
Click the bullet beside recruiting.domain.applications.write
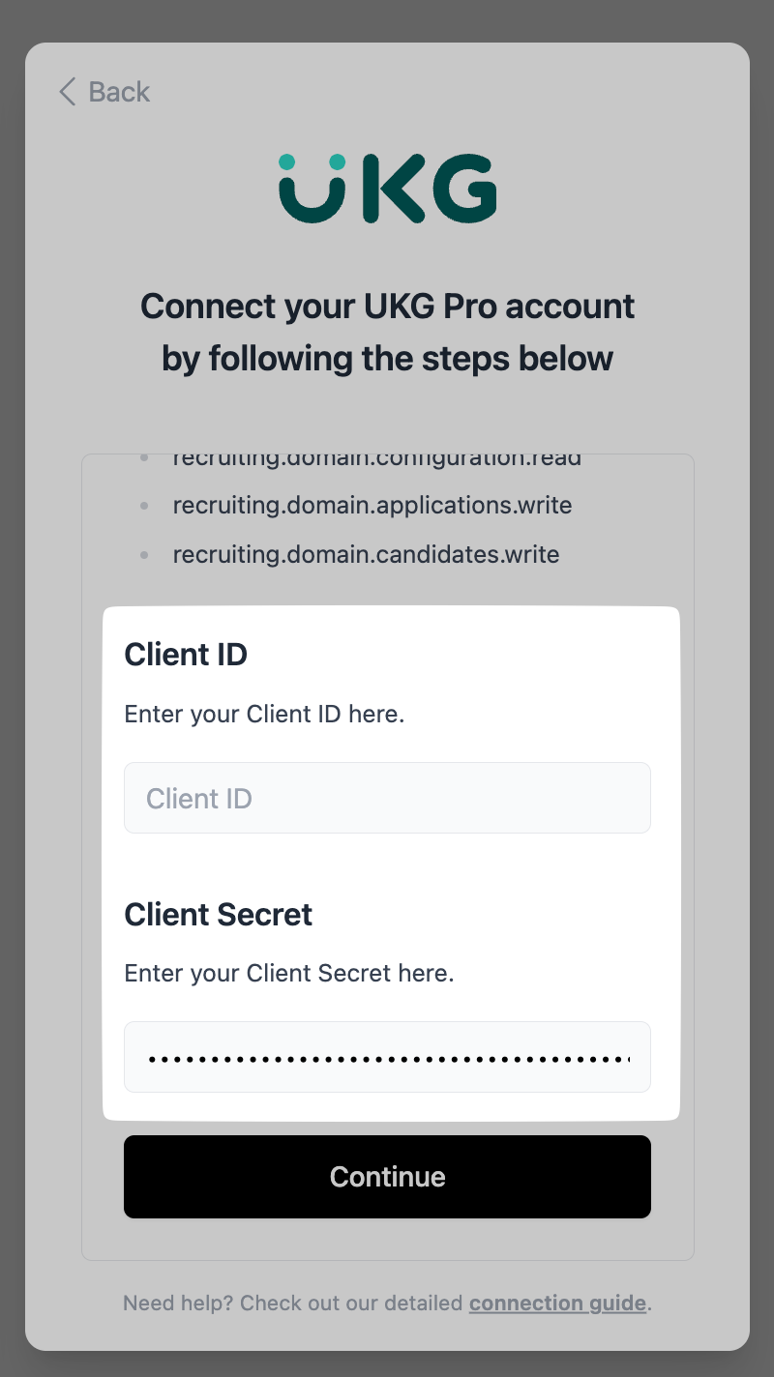tap(145, 506)
